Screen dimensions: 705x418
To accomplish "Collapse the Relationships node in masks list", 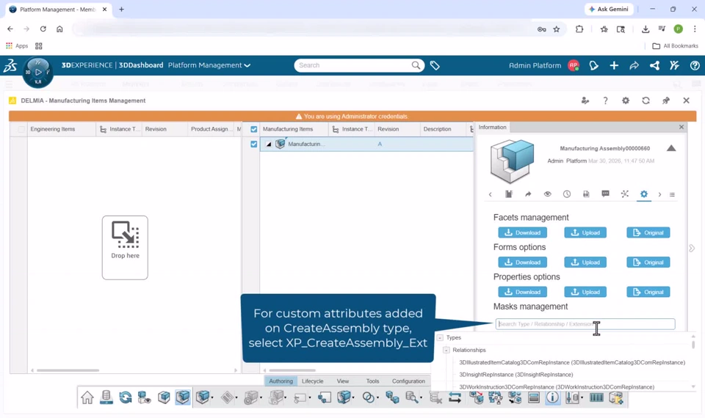I will point(446,350).
